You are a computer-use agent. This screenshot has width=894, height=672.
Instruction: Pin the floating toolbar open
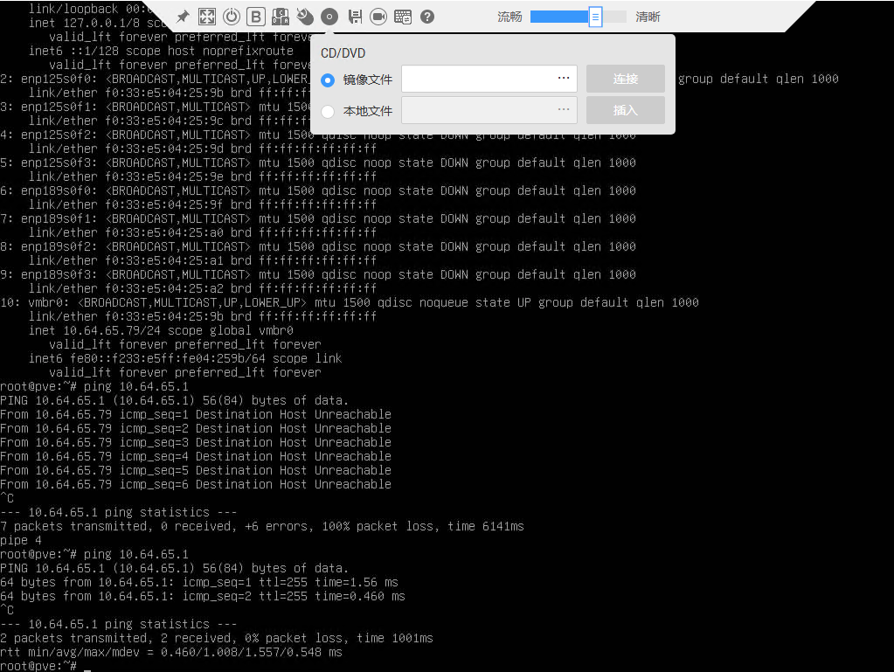click(x=182, y=16)
